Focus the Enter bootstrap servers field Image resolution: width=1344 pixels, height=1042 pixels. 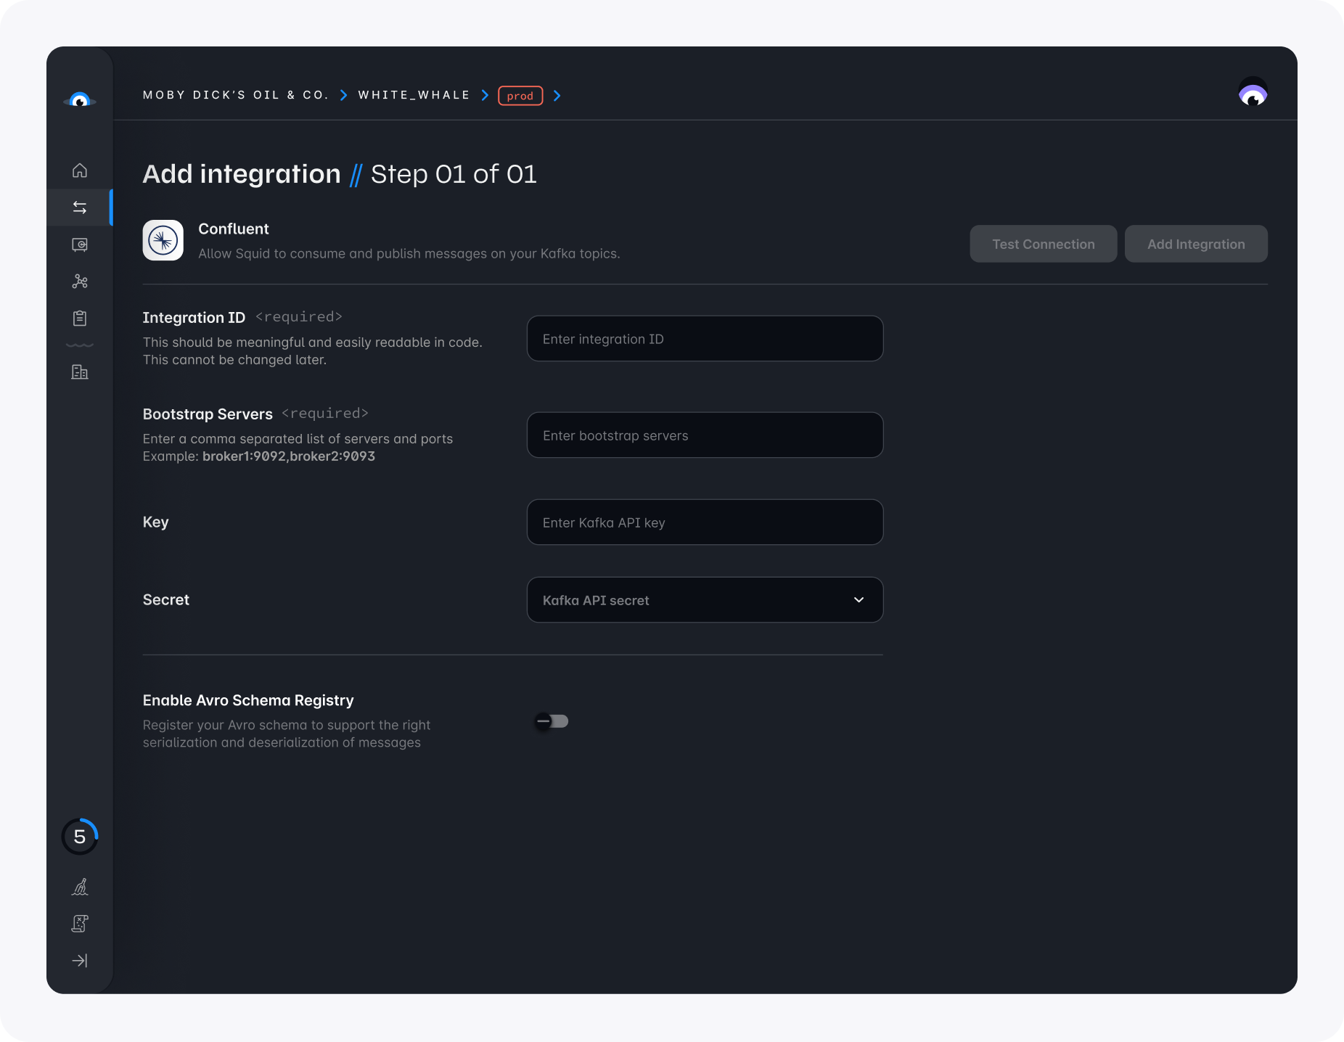[705, 435]
